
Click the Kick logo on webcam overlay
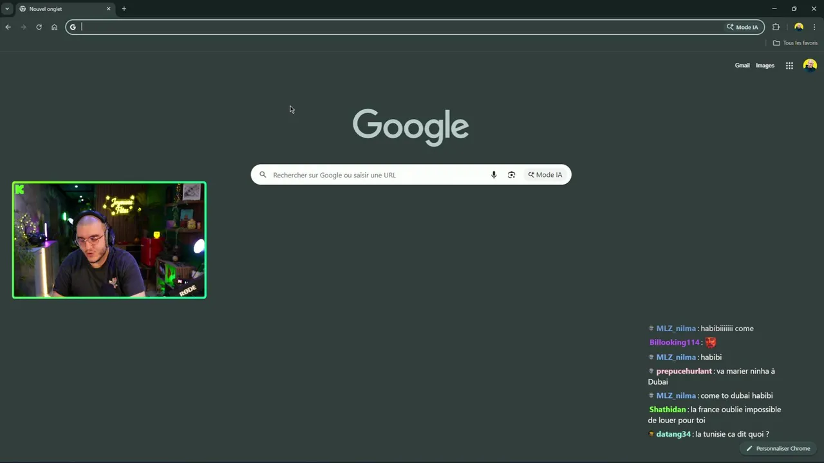pyautogui.click(x=20, y=189)
